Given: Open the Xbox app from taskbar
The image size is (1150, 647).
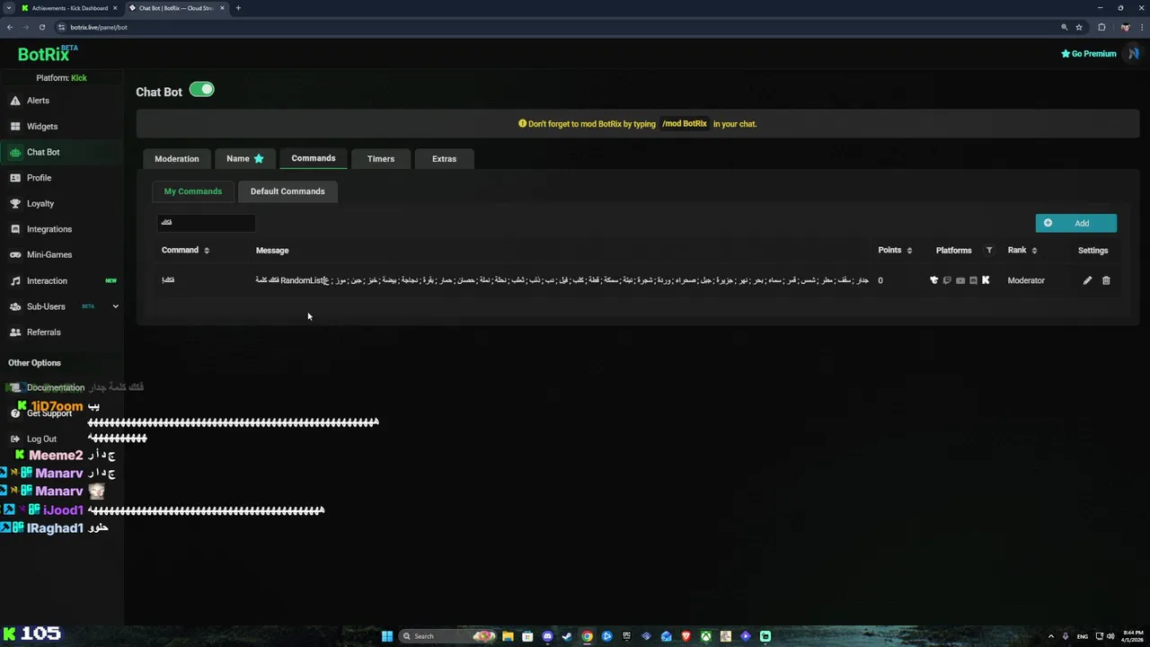Looking at the screenshot, I should pos(706,636).
